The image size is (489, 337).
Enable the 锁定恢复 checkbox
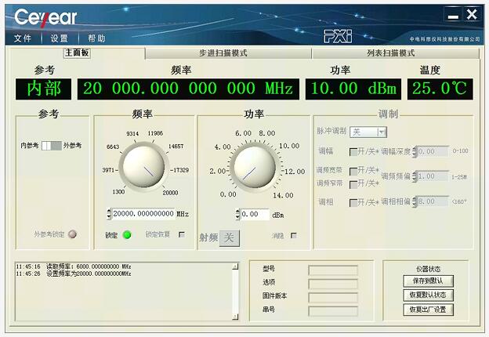point(182,234)
